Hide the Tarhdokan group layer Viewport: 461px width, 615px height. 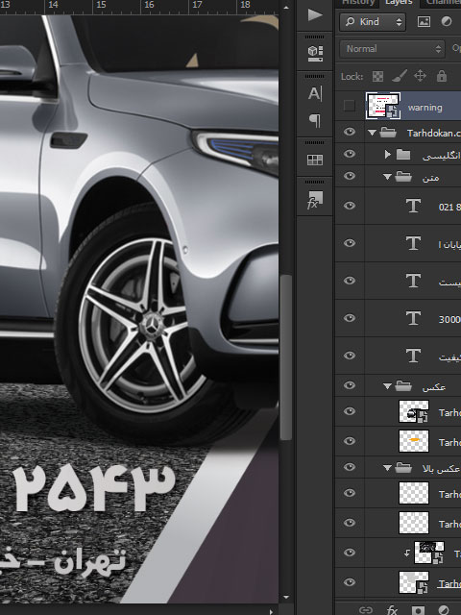[x=350, y=132]
